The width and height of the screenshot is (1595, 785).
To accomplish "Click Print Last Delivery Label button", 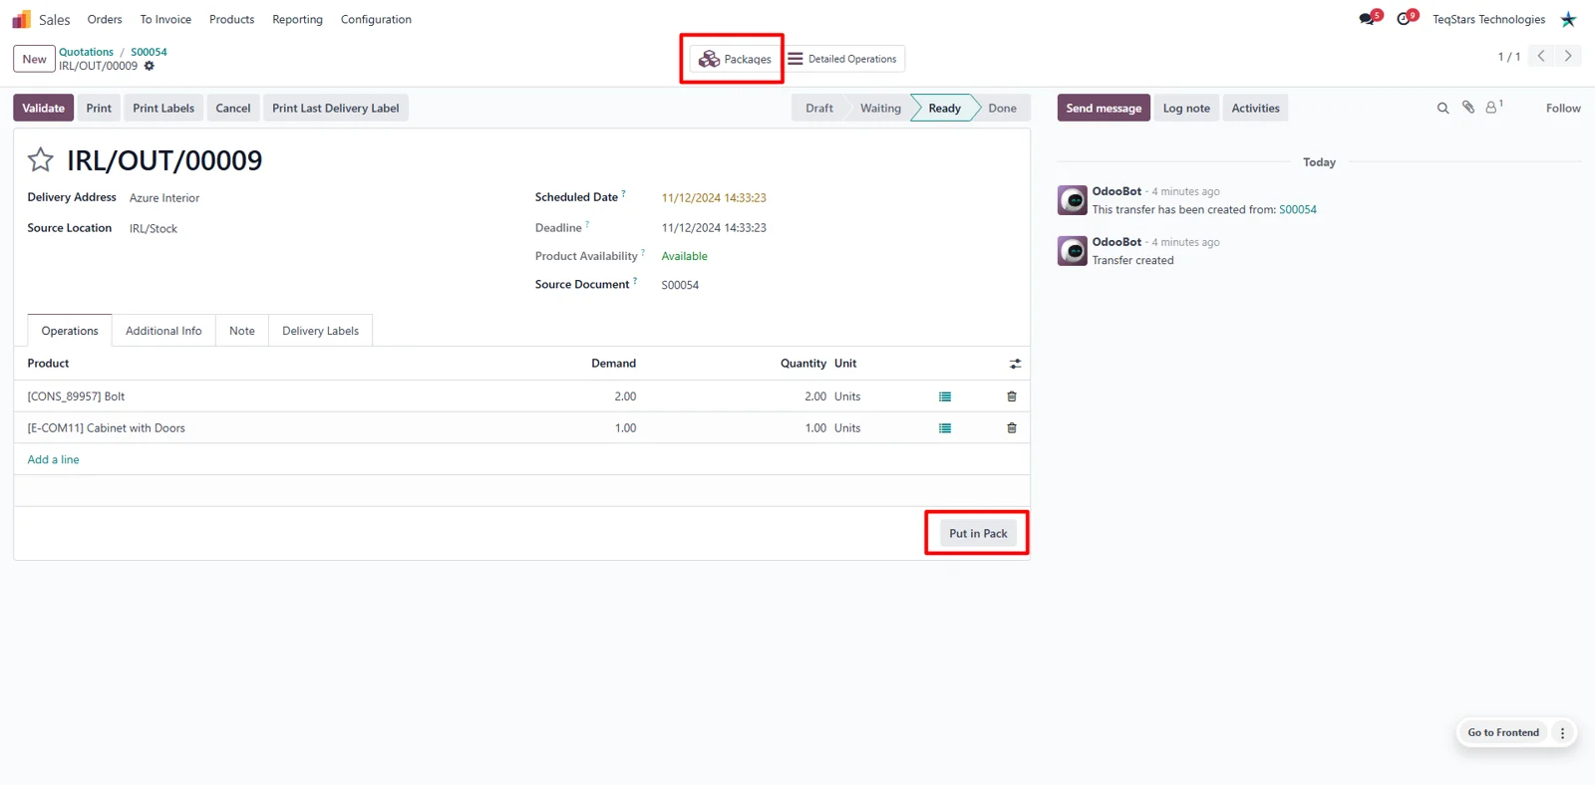I will [x=336, y=108].
